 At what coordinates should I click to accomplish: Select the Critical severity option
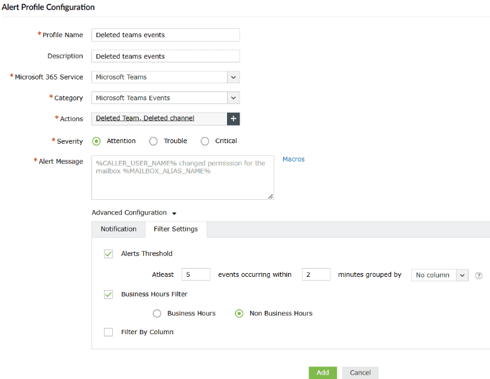tap(205, 141)
